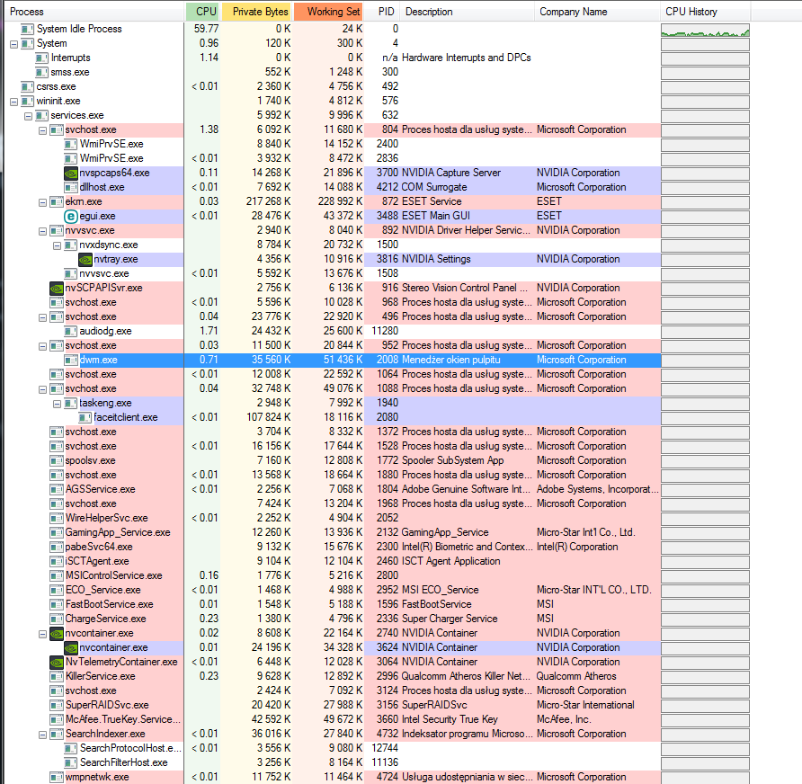Click the 'Menedżer okien pulpitu' description
The image size is (802, 784).
click(x=451, y=360)
